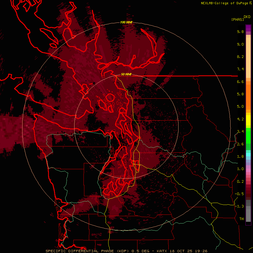Image resolution: width=253 pixels, height=253 pixels.
Task: Click the TH threshold label
Action: pos(241,219)
